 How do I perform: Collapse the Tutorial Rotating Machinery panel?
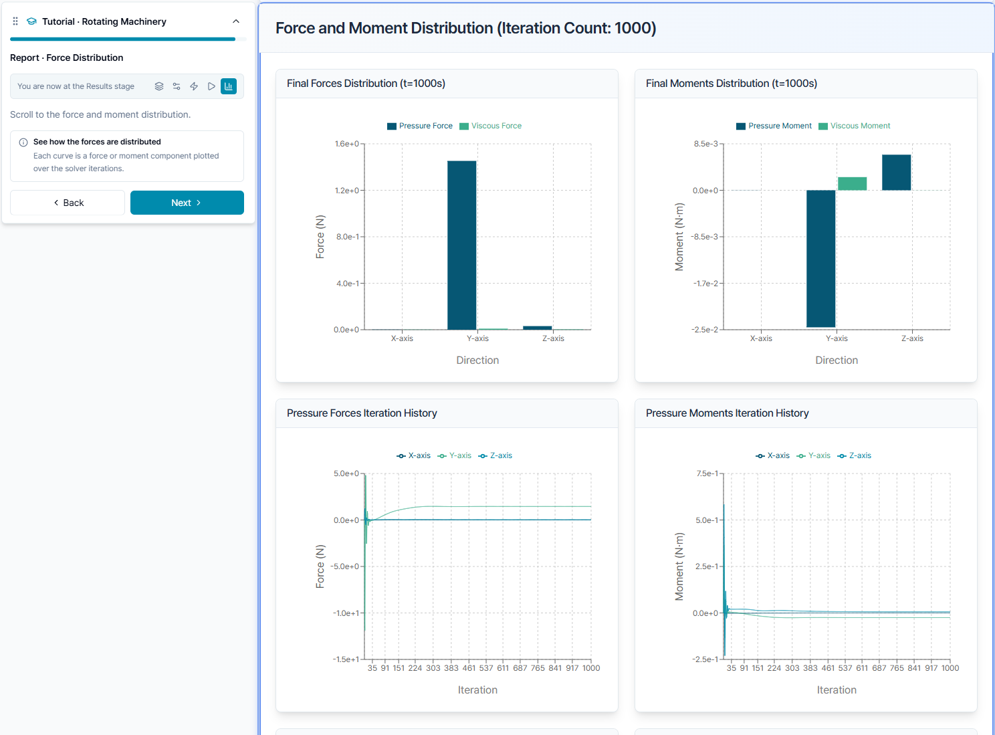click(236, 21)
